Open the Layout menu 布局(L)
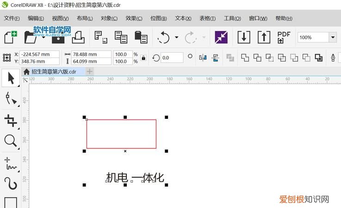Image resolution: width=341 pixels, height=208 pixels. [x=85, y=18]
